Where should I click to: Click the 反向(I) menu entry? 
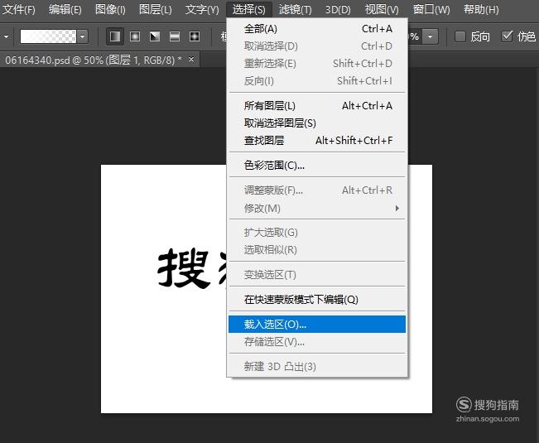(317, 81)
